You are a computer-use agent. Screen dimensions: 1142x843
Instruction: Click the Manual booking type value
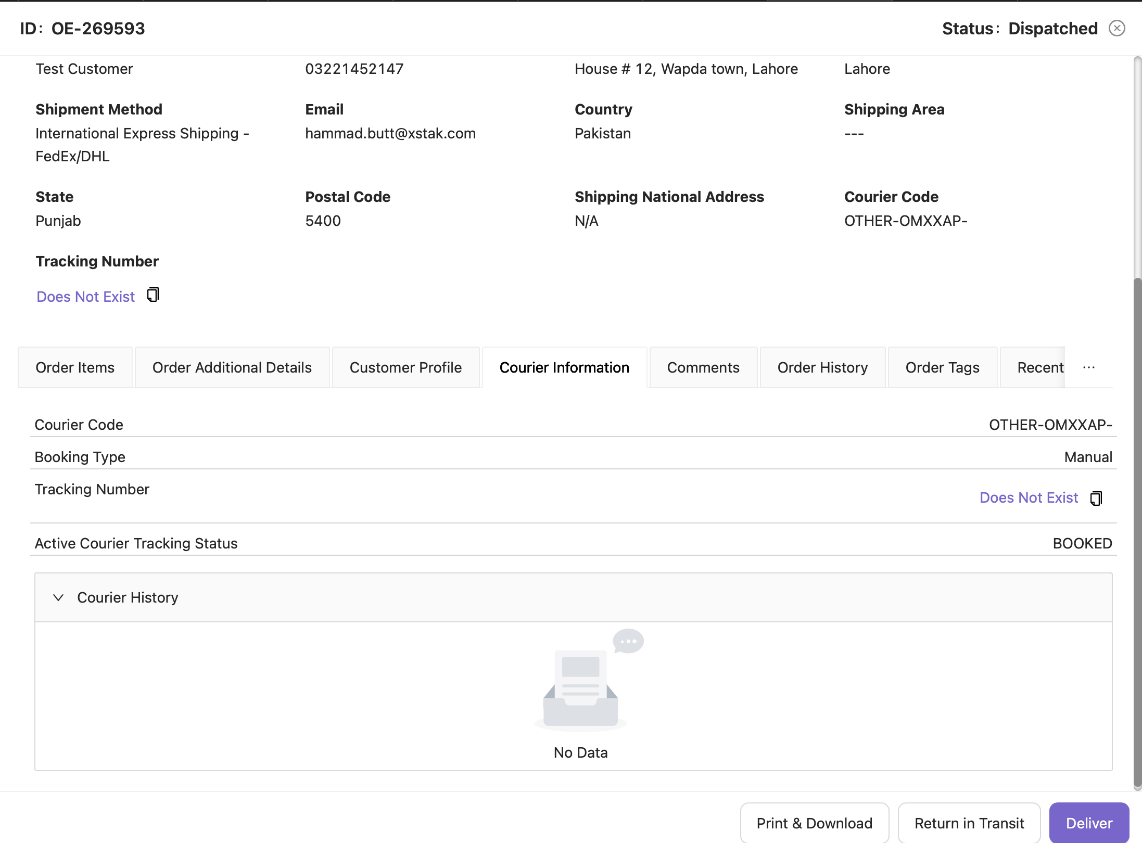click(x=1088, y=457)
